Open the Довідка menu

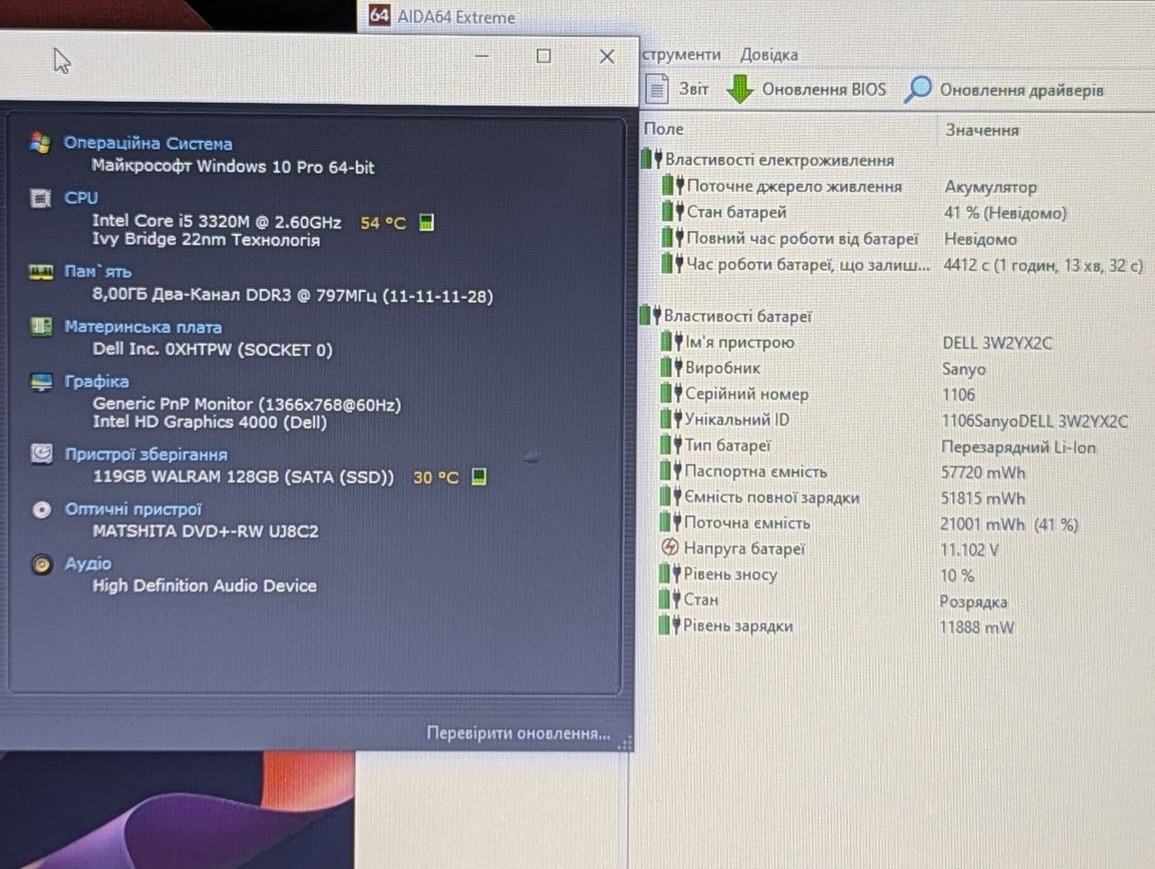tap(769, 54)
